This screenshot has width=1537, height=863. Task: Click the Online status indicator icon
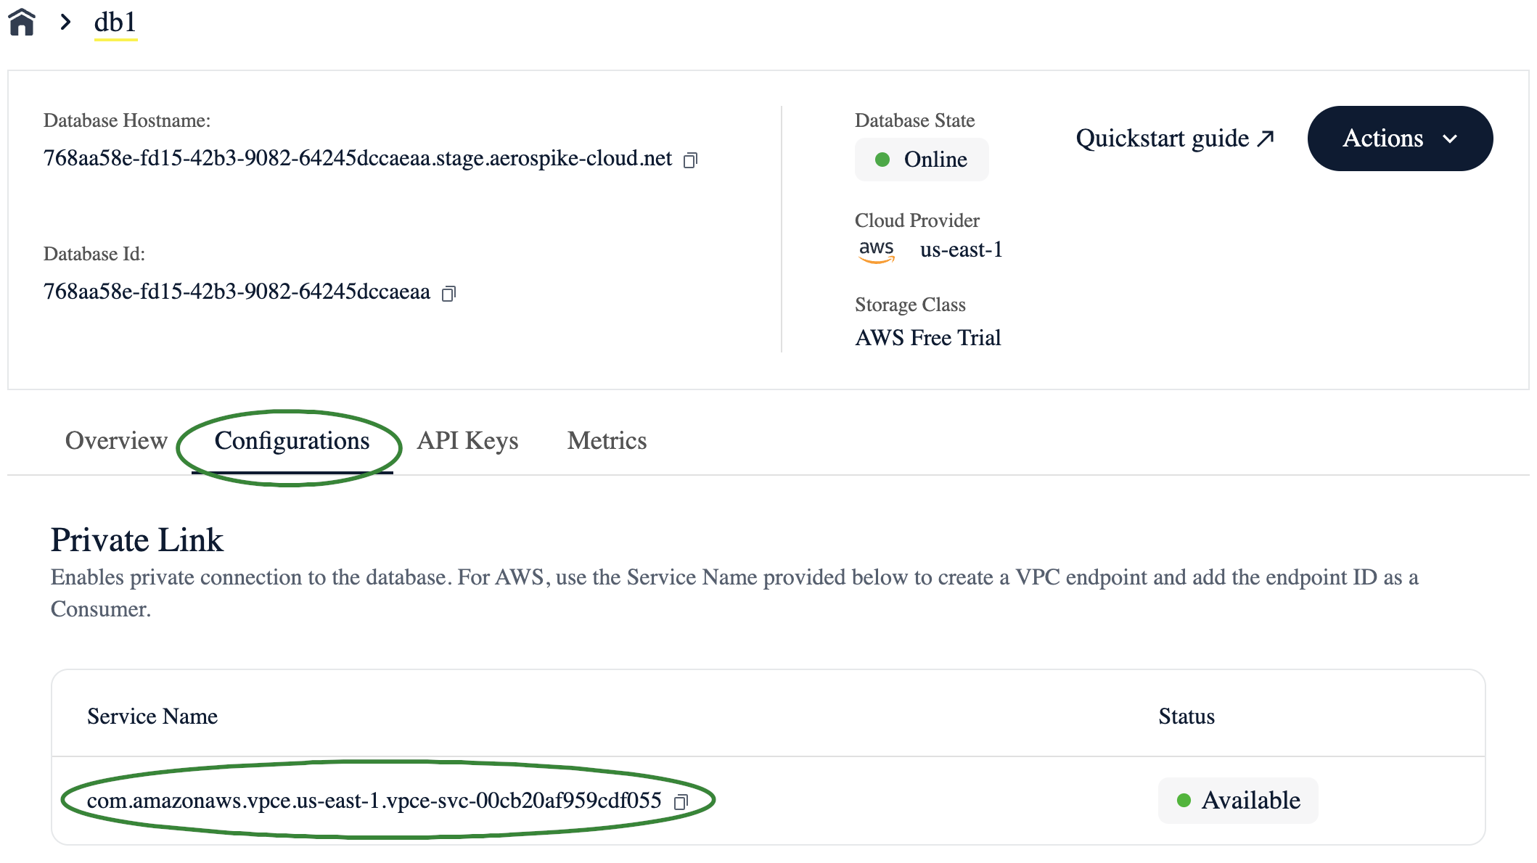882,160
